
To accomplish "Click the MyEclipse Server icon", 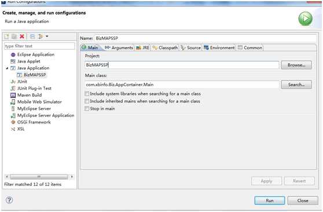I will (x=13, y=108).
